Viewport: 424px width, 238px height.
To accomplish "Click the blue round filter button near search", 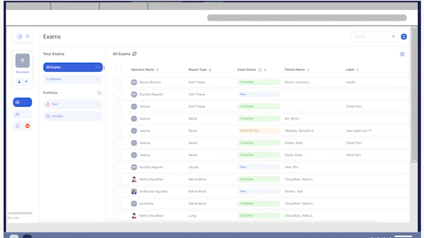I will pos(403,37).
